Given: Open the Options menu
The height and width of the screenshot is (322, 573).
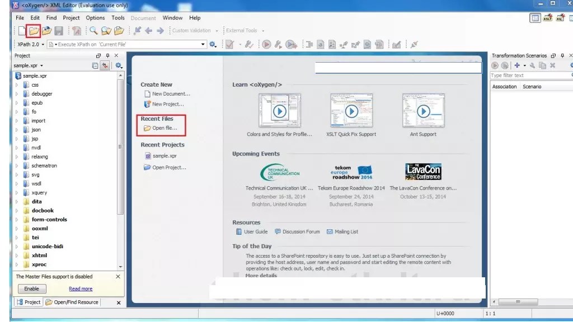Looking at the screenshot, I should coord(95,17).
